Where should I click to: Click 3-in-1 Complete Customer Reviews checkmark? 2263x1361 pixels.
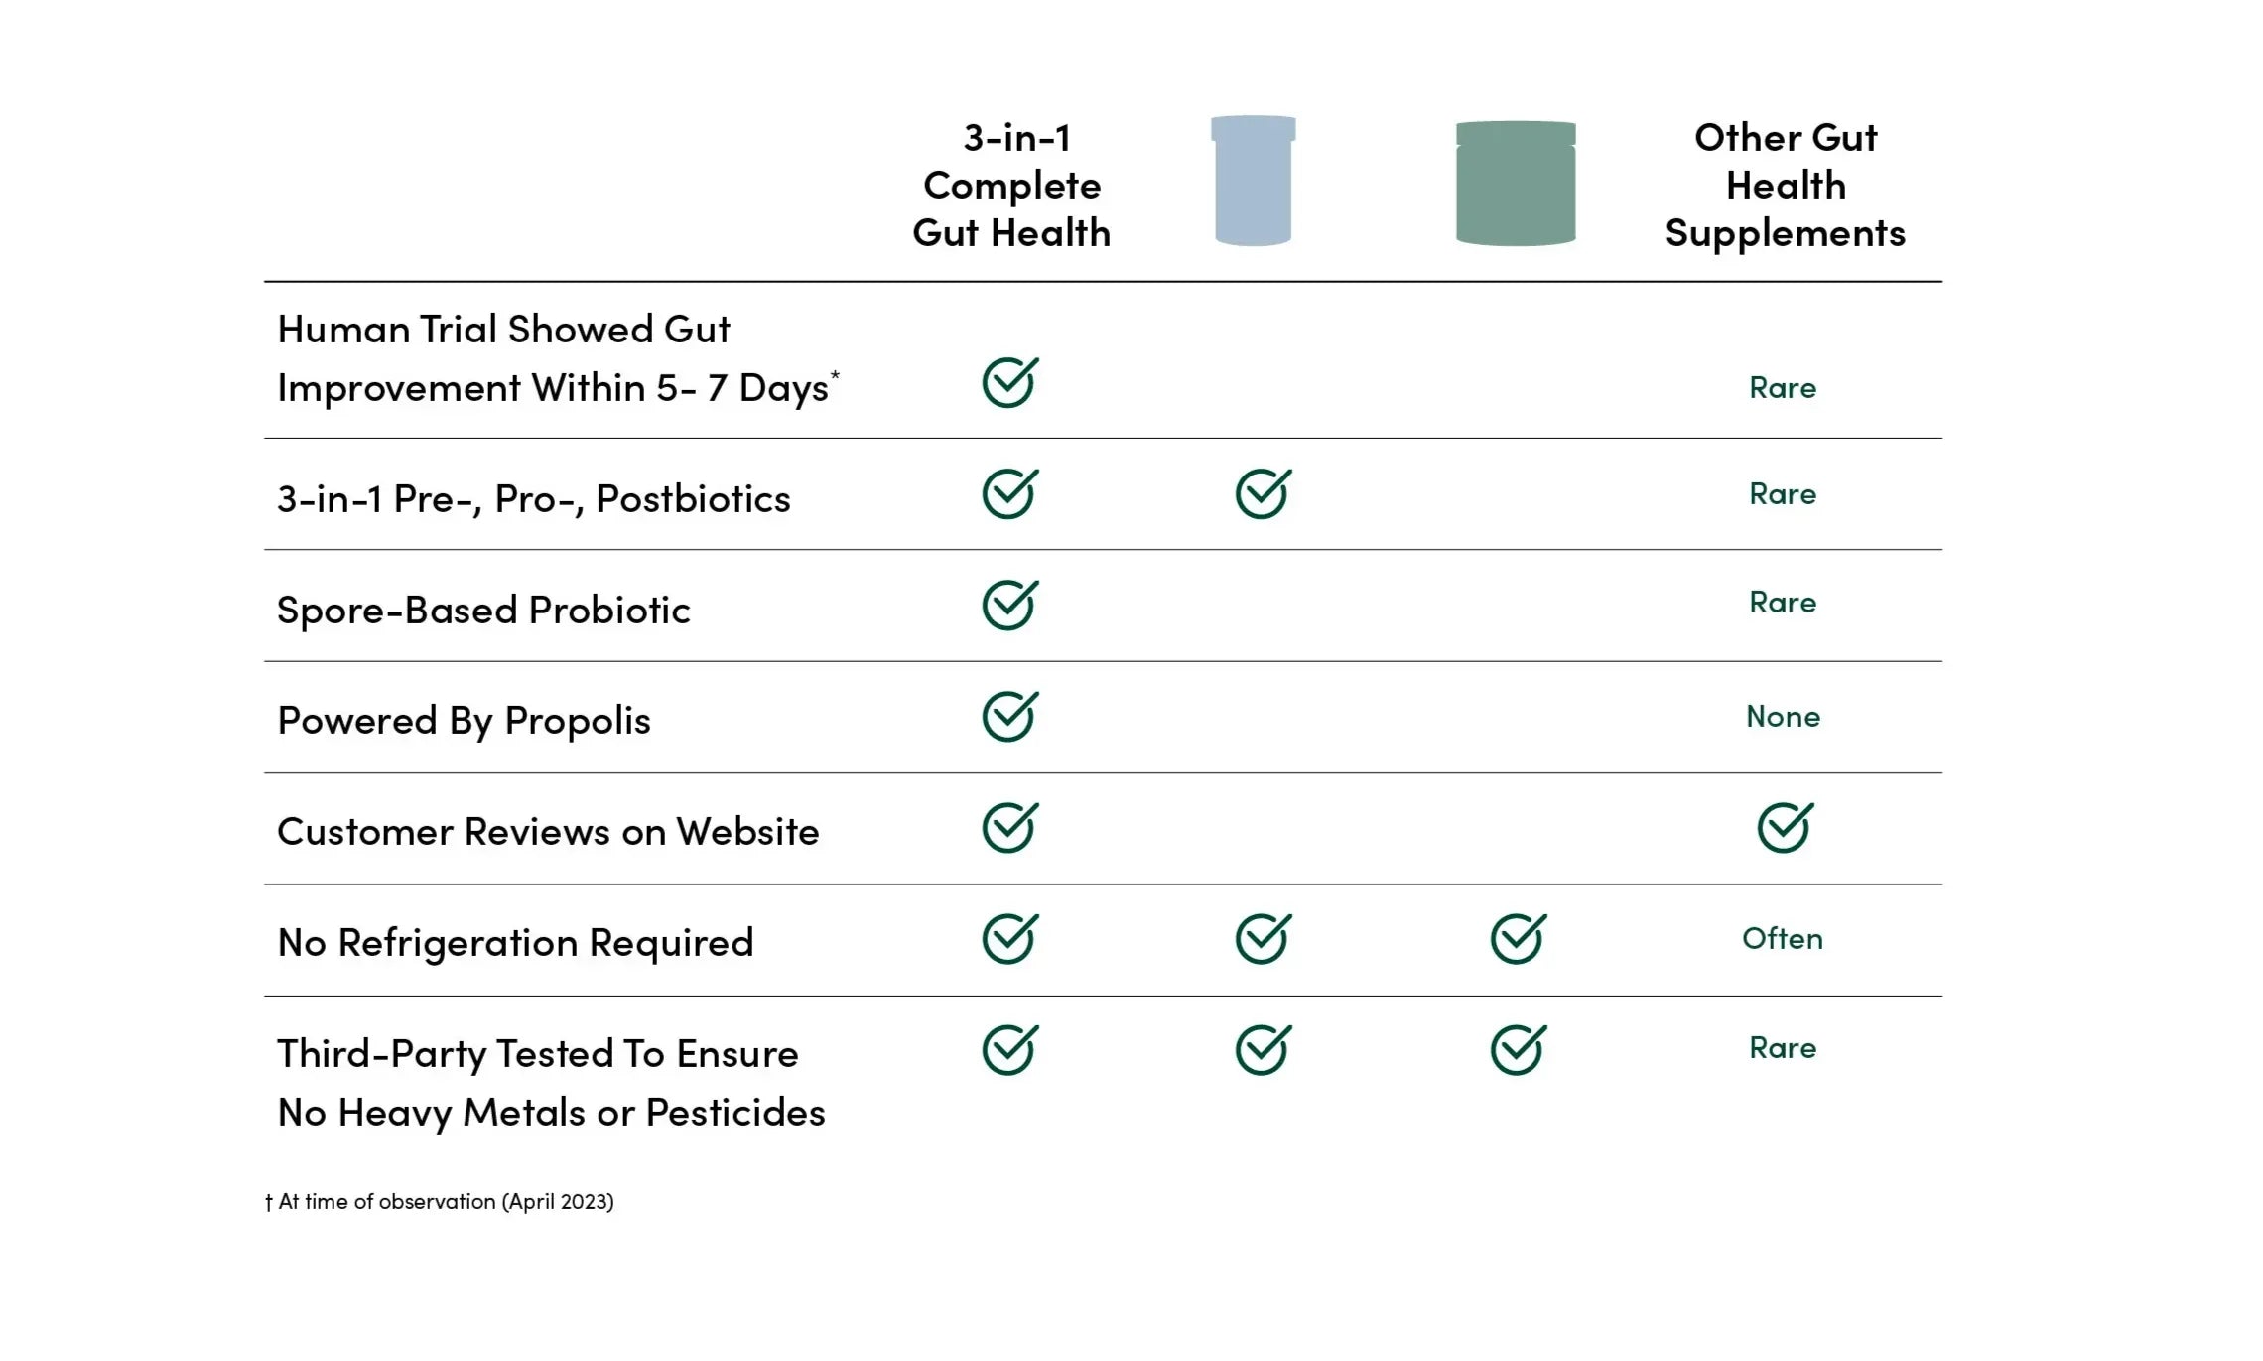[1009, 828]
